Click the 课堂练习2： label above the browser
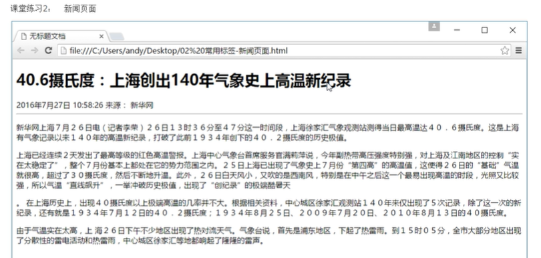 tap(31, 9)
